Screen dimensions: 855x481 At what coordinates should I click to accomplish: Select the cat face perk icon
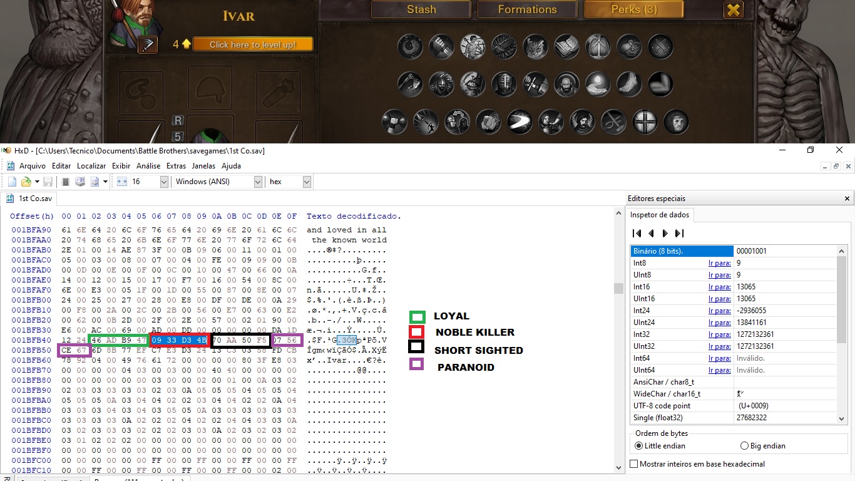[x=535, y=46]
